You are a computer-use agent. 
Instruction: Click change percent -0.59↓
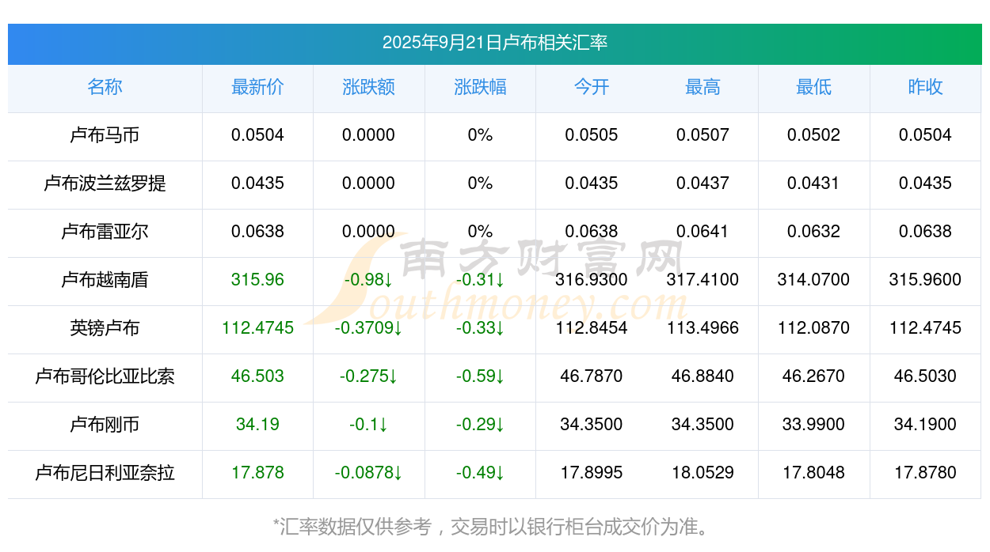tap(480, 376)
